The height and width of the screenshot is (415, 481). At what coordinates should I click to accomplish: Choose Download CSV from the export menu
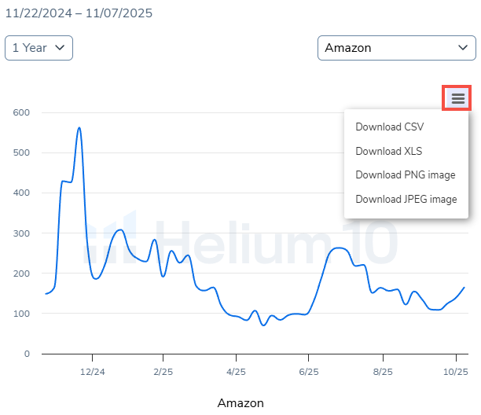tap(389, 127)
